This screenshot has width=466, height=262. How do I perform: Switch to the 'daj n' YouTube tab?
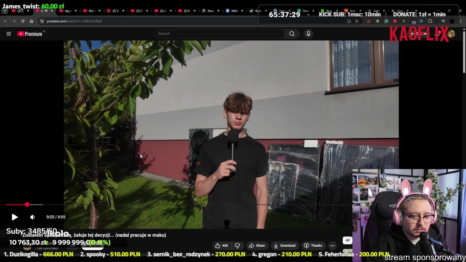(x=67, y=11)
